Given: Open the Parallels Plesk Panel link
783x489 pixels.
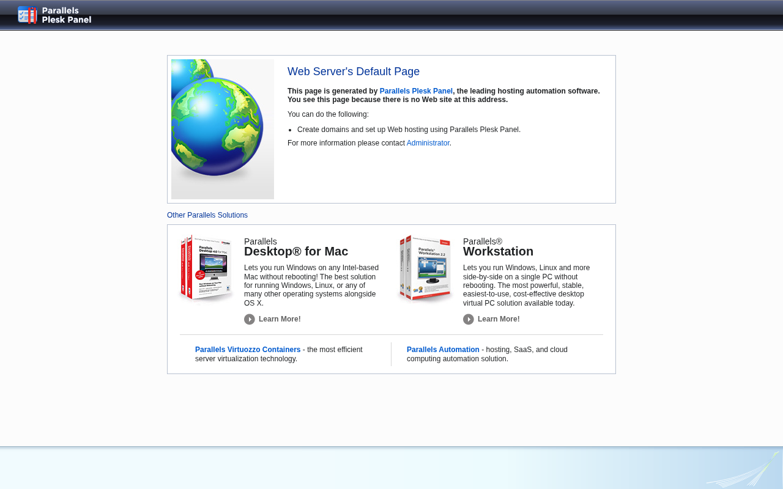Looking at the screenshot, I should pos(416,91).
